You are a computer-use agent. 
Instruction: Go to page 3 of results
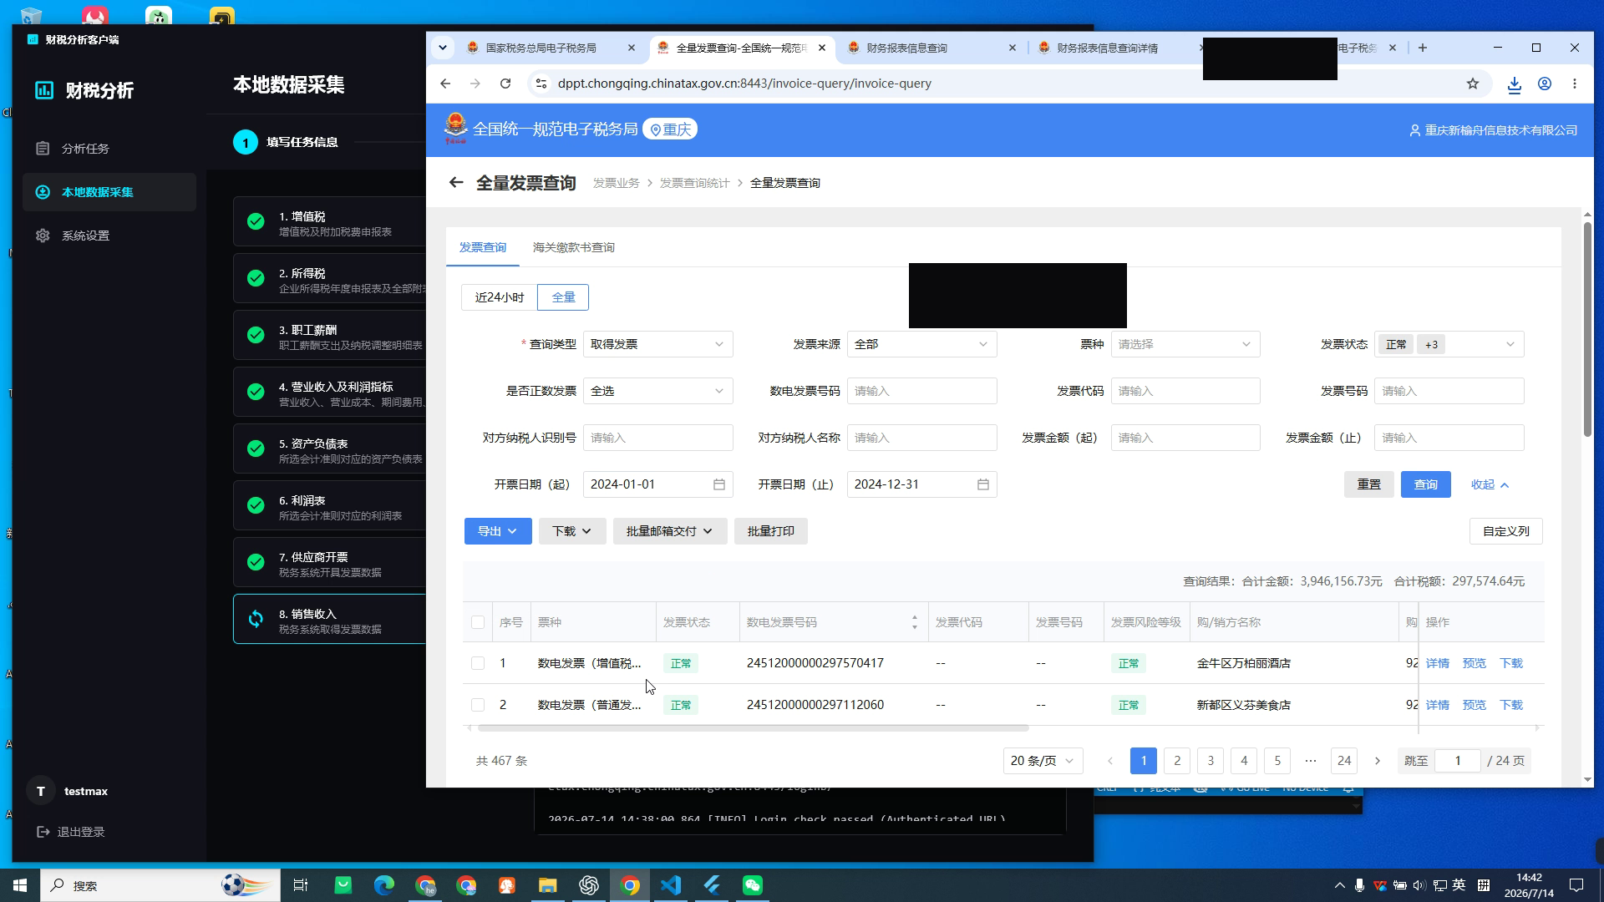click(1211, 761)
